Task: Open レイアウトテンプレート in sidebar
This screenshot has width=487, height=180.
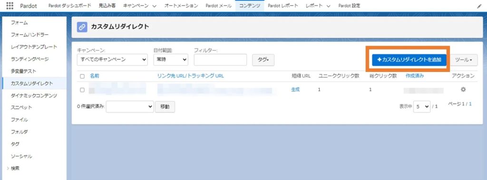Action: (34, 47)
